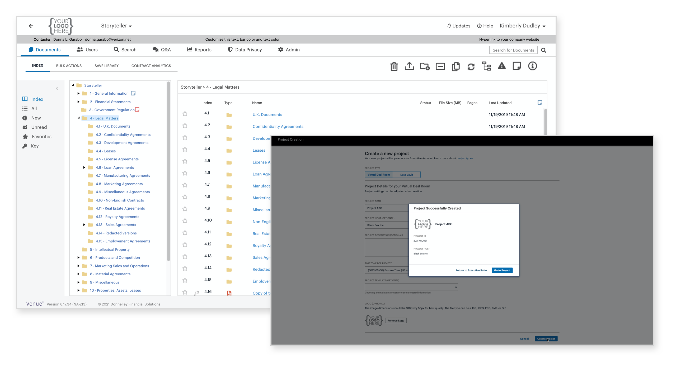Screen dimensions: 676x365
Task: Click Return to Executive Suite link
Action: [471, 270]
